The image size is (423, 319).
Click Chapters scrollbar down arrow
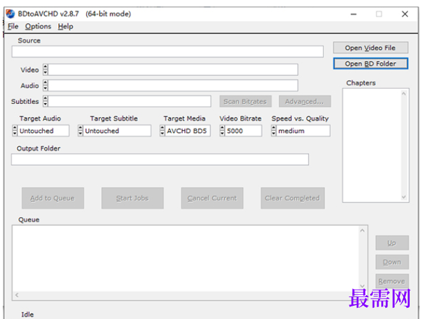coord(404,197)
